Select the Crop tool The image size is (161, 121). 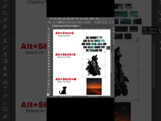click(49, 40)
